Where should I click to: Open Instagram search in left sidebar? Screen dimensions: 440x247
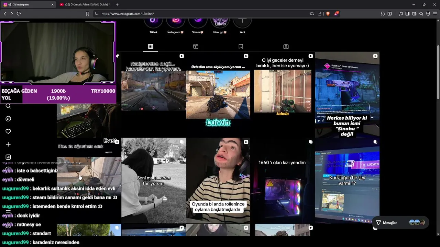[x=8, y=106]
